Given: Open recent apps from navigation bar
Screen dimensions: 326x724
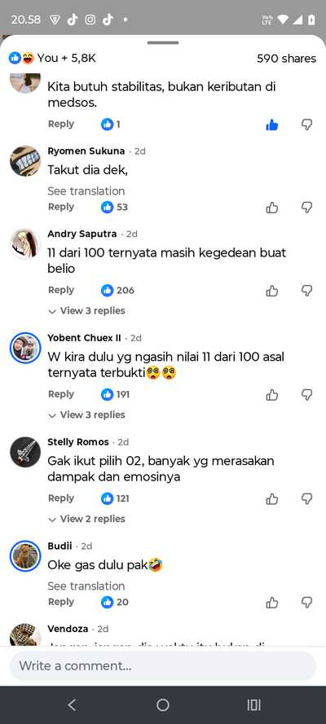Looking at the screenshot, I should click(253, 704).
